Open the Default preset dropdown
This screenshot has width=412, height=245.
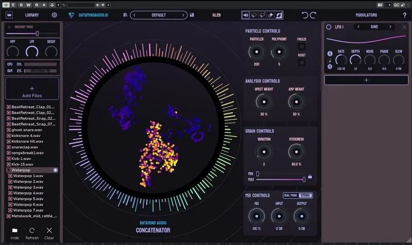(x=158, y=15)
